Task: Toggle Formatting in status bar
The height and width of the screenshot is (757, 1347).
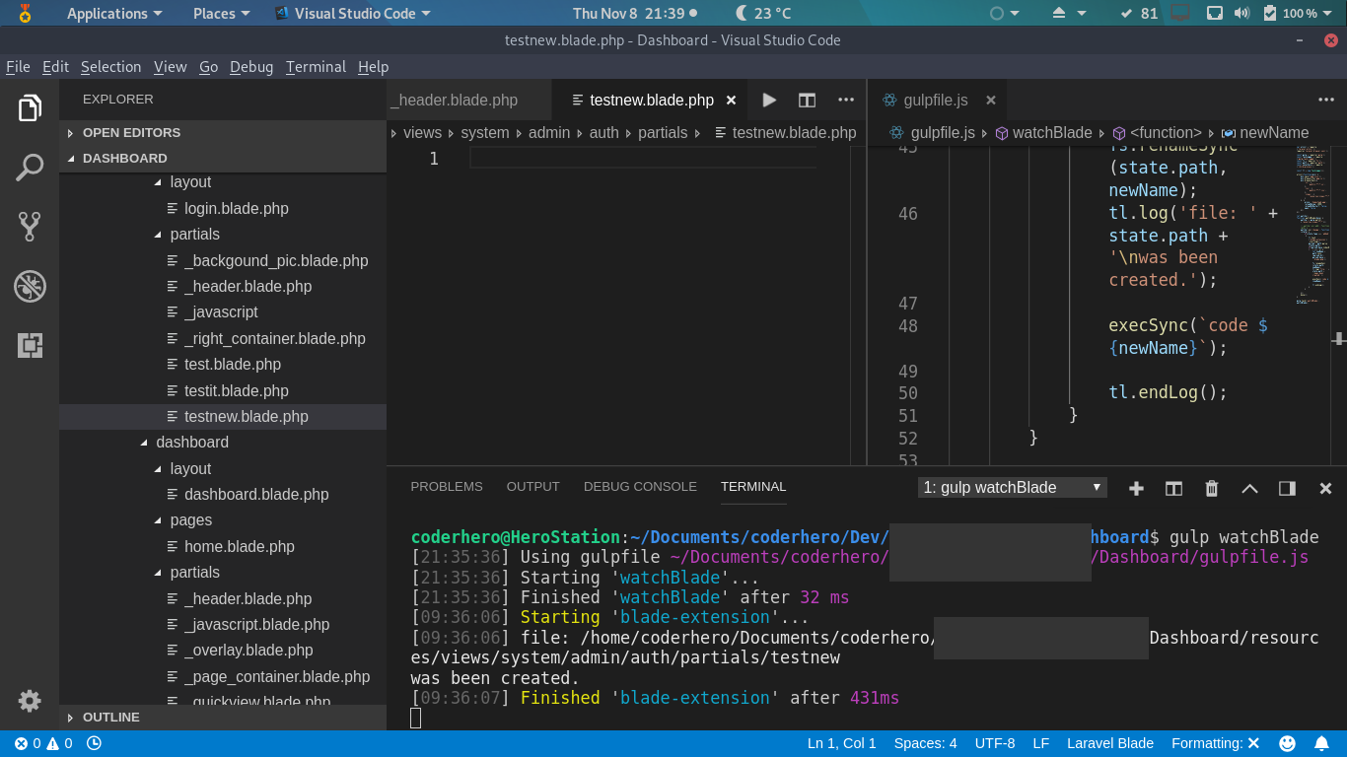Action: (x=1216, y=743)
